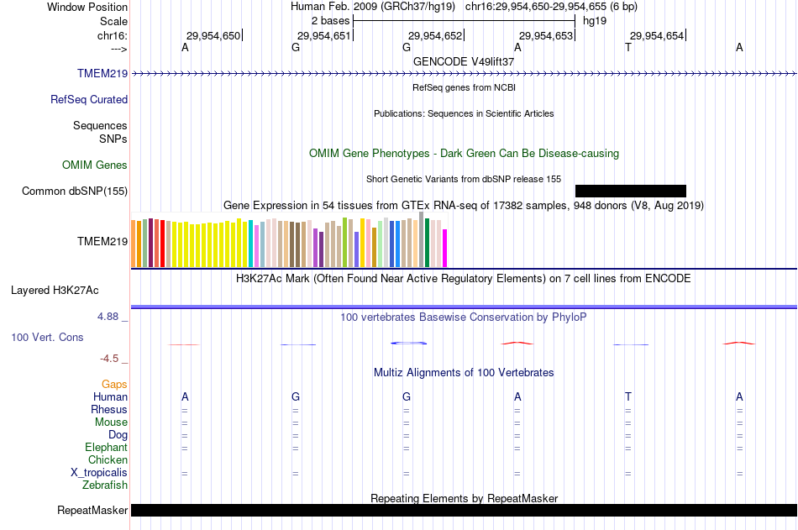Click the "4.88" PhyloP maximum value
Viewport: 798px width, 530px height.
108,317
